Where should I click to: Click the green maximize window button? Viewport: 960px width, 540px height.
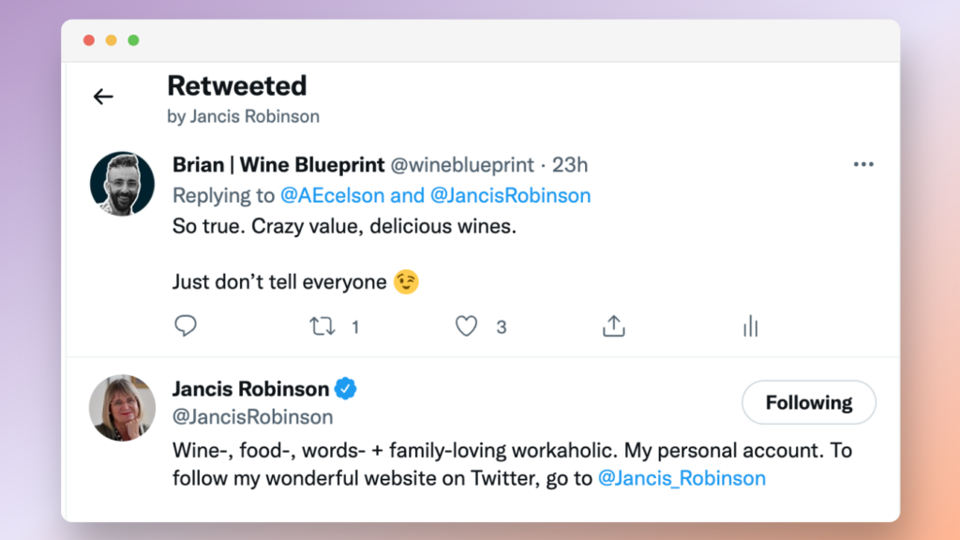[133, 40]
